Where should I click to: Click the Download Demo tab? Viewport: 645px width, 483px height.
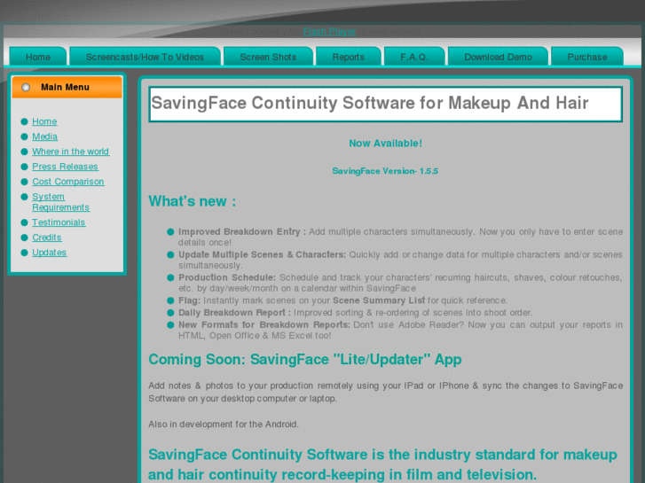[498, 57]
